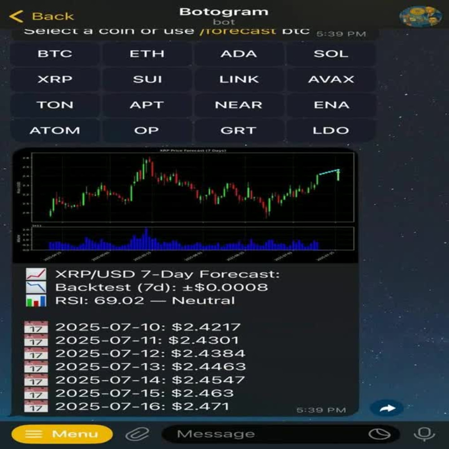Screen dimensions: 449x449
Task: Select the LDO coin button
Action: pyautogui.click(x=331, y=131)
